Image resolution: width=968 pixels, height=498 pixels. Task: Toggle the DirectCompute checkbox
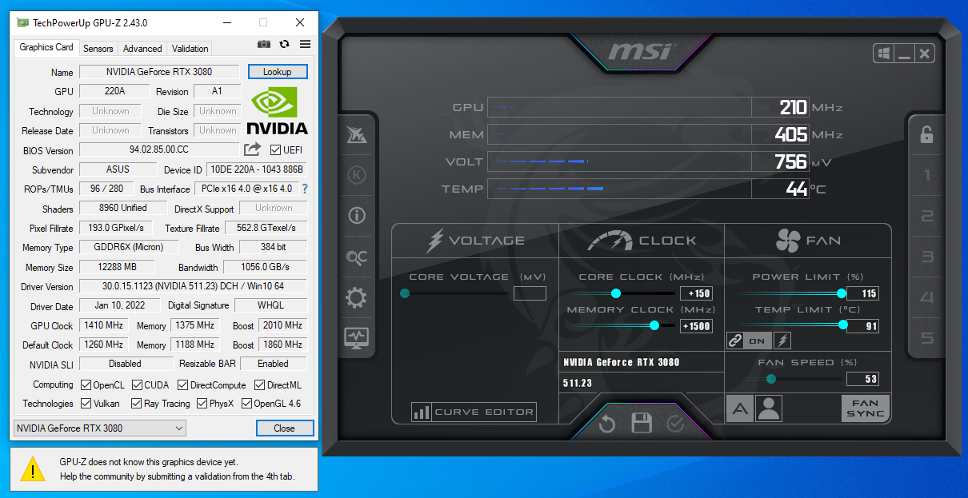tap(183, 384)
